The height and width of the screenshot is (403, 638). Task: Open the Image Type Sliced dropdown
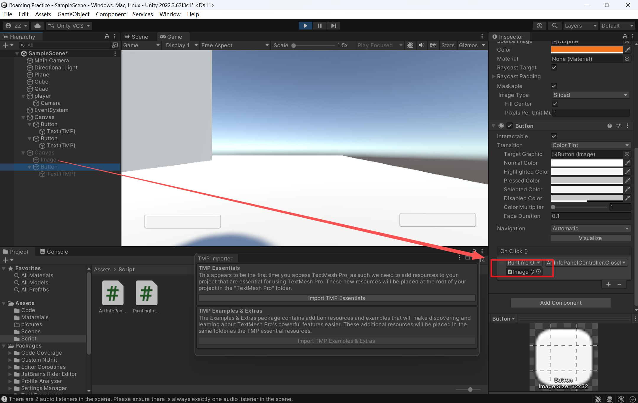tap(590, 95)
